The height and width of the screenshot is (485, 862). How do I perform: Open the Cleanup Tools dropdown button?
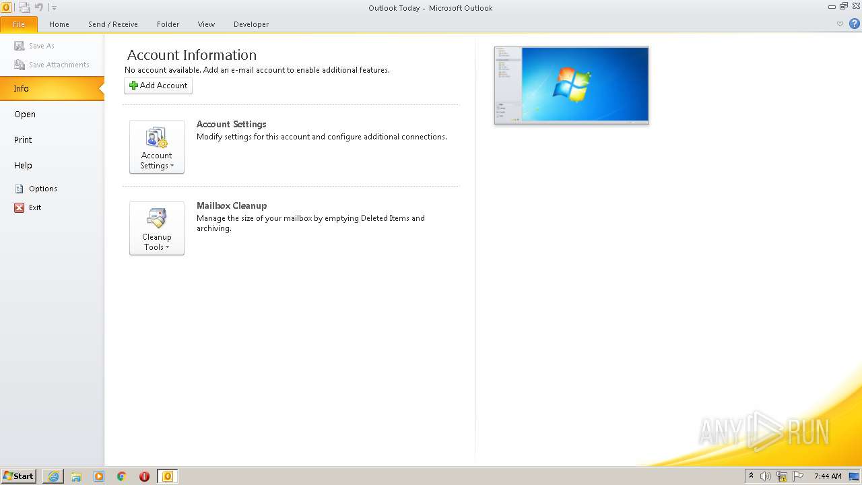(157, 228)
